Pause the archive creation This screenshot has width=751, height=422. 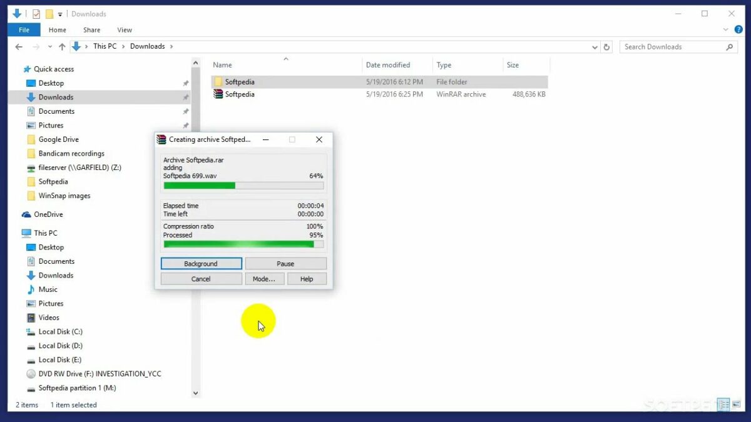coord(285,264)
